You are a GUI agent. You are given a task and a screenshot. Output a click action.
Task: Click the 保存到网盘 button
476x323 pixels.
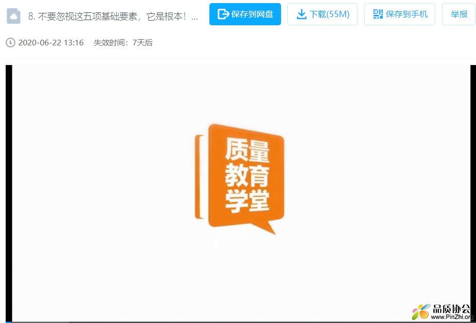coord(245,14)
